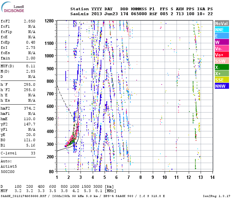Select the 065000 time value
The height and width of the screenshot is (198, 231).
tap(139, 14)
